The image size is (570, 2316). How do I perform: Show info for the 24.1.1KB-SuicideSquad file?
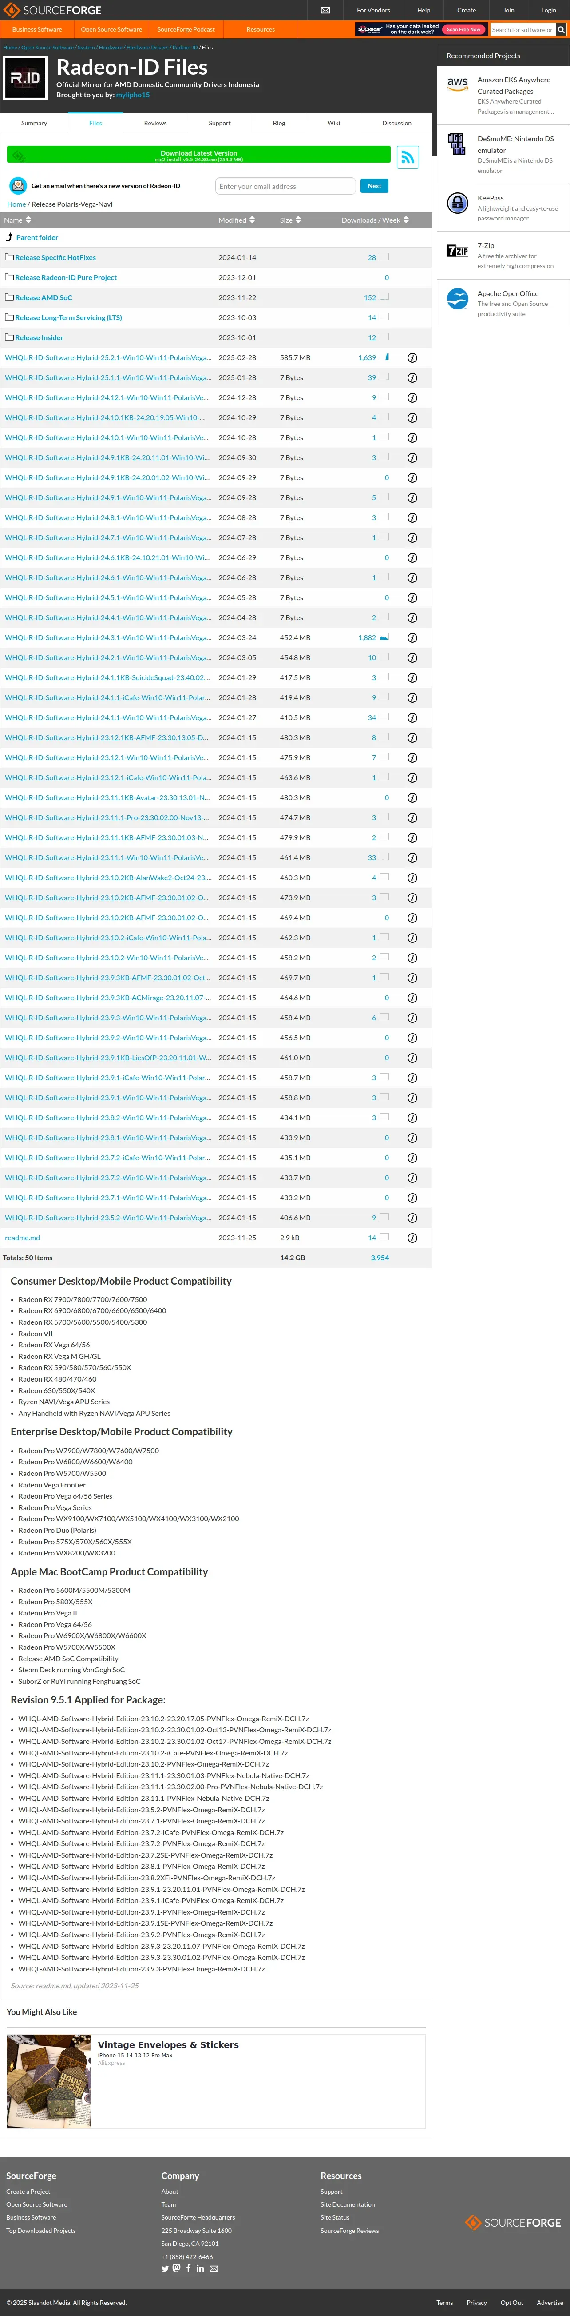(x=412, y=678)
